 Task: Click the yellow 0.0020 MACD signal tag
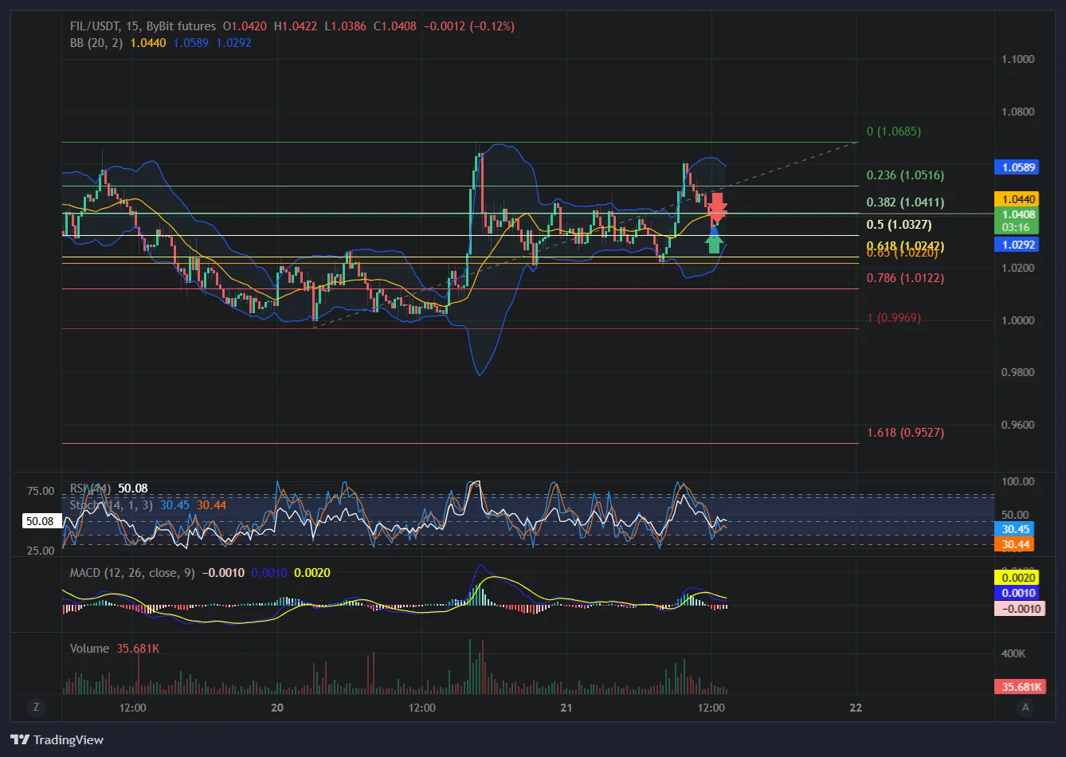point(1019,578)
